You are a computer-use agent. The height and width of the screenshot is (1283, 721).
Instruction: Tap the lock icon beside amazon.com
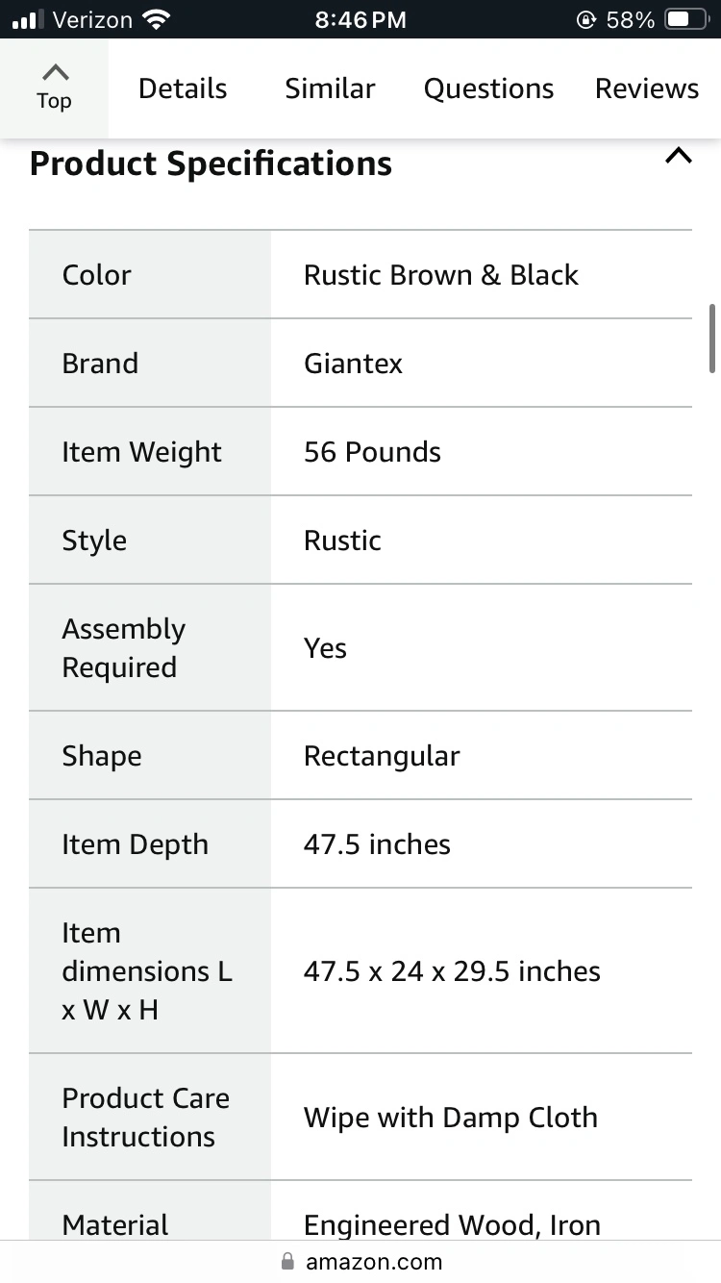[x=286, y=1261]
